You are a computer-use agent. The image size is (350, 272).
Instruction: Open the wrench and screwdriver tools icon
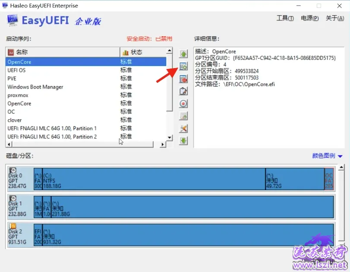(x=183, y=128)
